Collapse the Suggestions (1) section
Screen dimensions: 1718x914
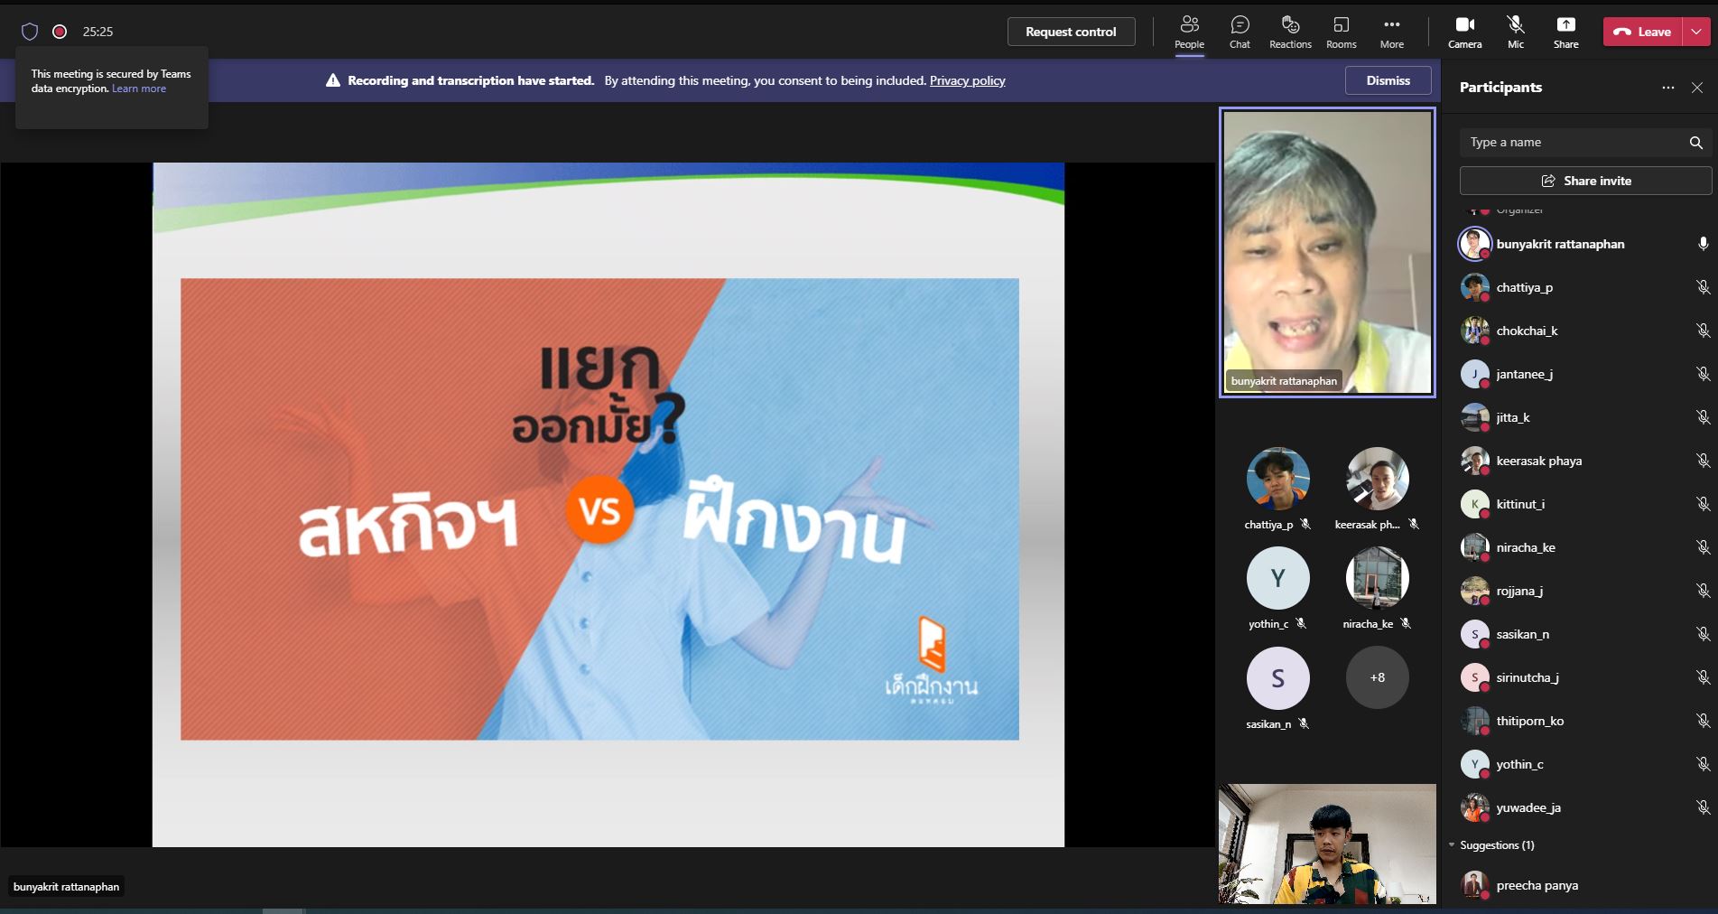(x=1453, y=845)
